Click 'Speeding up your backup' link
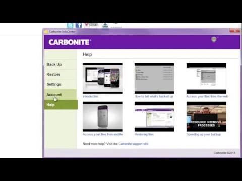The image size is (242, 181). tap(204, 134)
